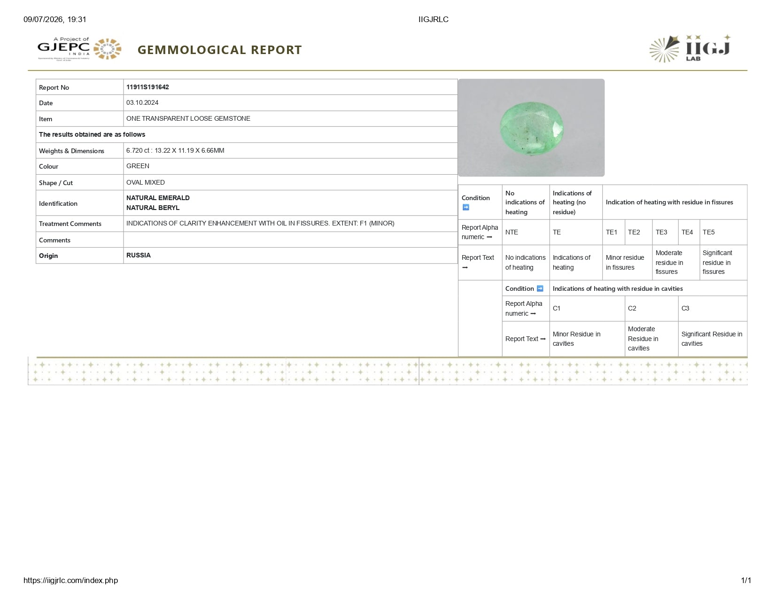Click the Identification label cell
Viewport: 775px width, 599px height.
point(80,203)
